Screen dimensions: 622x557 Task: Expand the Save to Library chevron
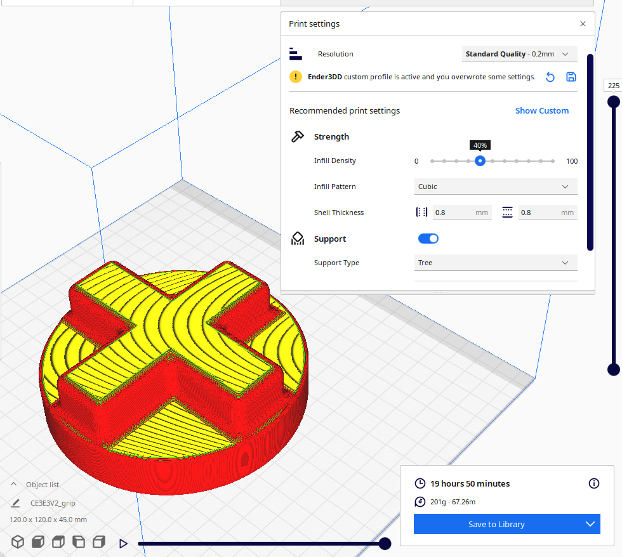[590, 524]
